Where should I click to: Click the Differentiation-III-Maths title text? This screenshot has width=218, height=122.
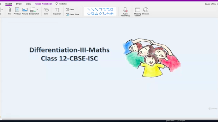(69, 50)
